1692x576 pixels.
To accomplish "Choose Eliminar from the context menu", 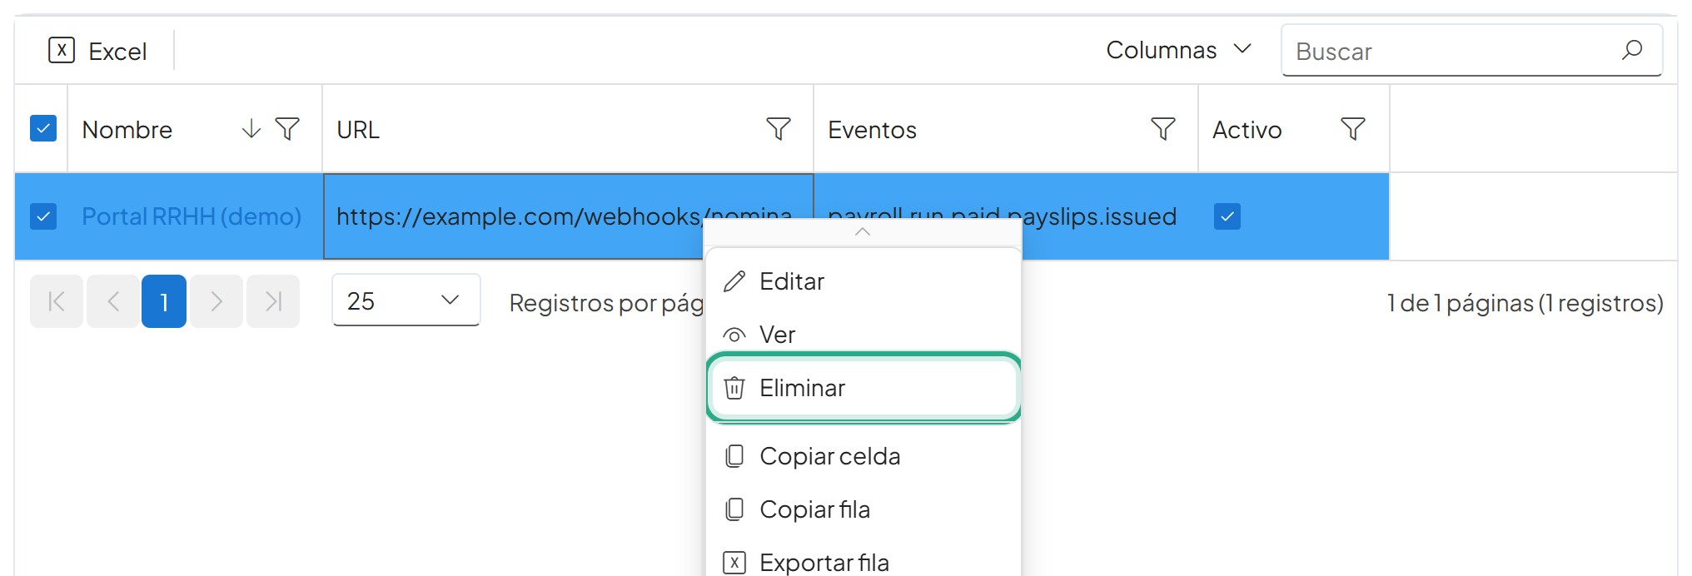I will (x=863, y=388).
